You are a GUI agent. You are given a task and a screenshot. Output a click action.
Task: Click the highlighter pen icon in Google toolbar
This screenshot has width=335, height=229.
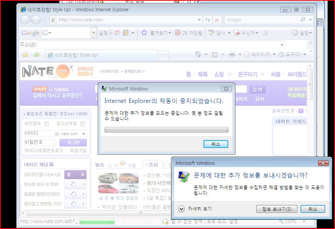click(265, 33)
